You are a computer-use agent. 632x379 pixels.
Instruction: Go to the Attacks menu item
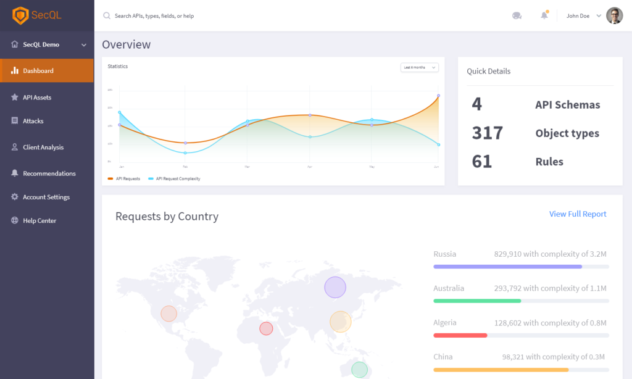(33, 121)
